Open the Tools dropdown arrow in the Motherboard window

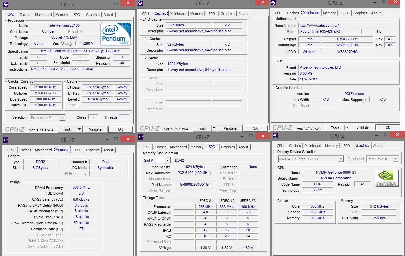347,128
